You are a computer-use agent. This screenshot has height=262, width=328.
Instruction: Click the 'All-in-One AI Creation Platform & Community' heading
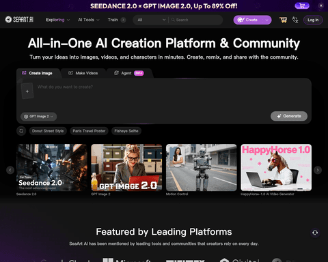tap(164, 43)
